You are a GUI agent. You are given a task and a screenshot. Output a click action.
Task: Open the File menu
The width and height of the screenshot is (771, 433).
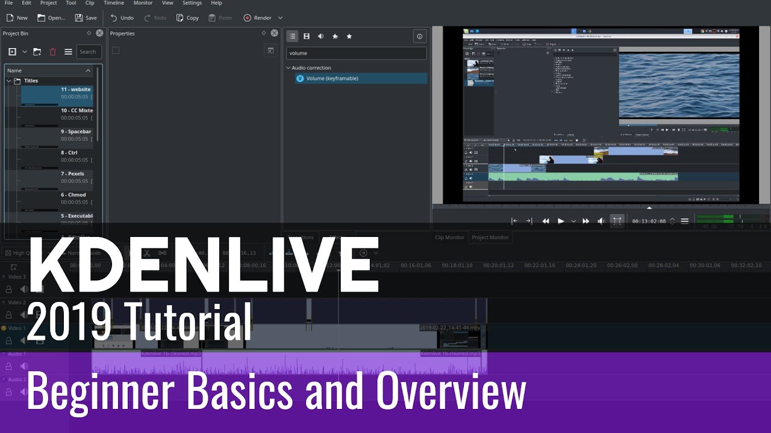pos(8,3)
